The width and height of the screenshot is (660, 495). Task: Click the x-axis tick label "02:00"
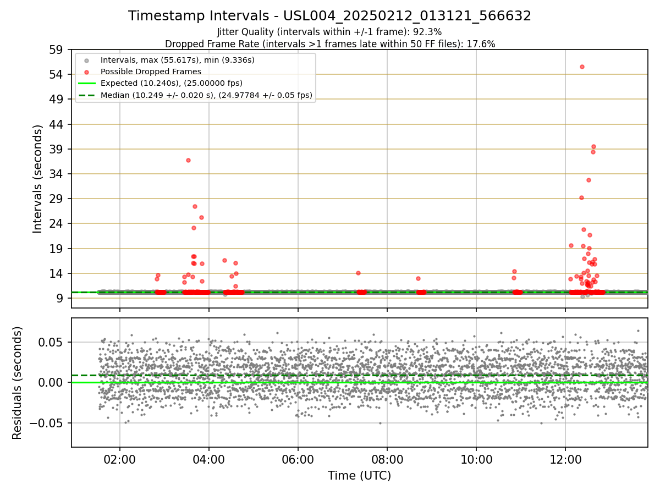coord(120,459)
